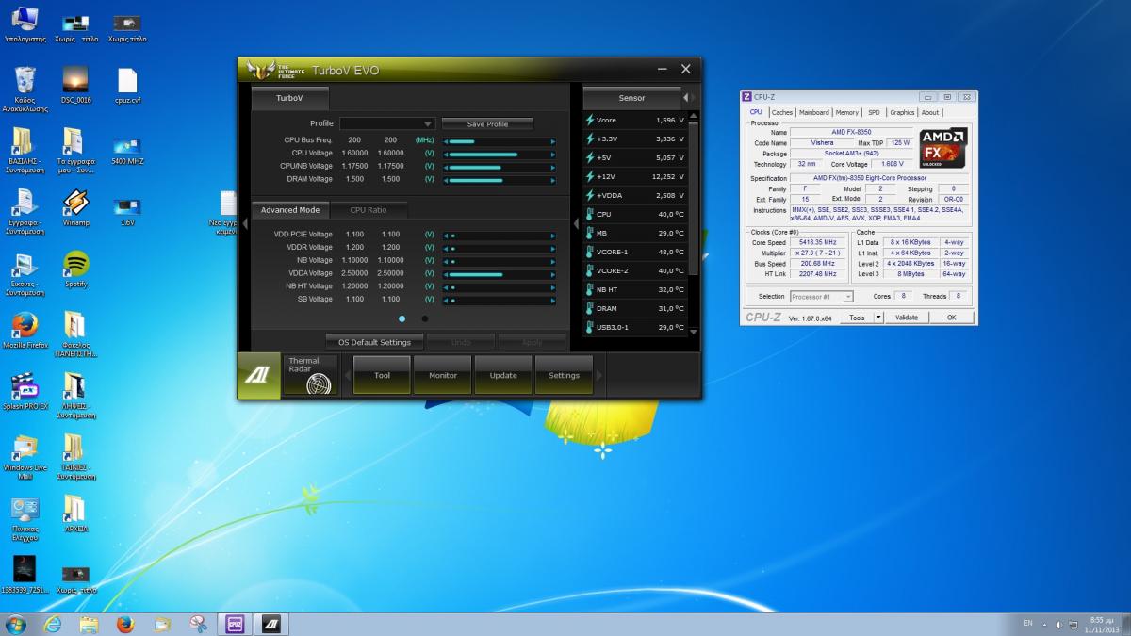Screen dimensions: 1131x636
Task: Select first page dot in Advanced Mode
Action: pyautogui.click(x=402, y=318)
